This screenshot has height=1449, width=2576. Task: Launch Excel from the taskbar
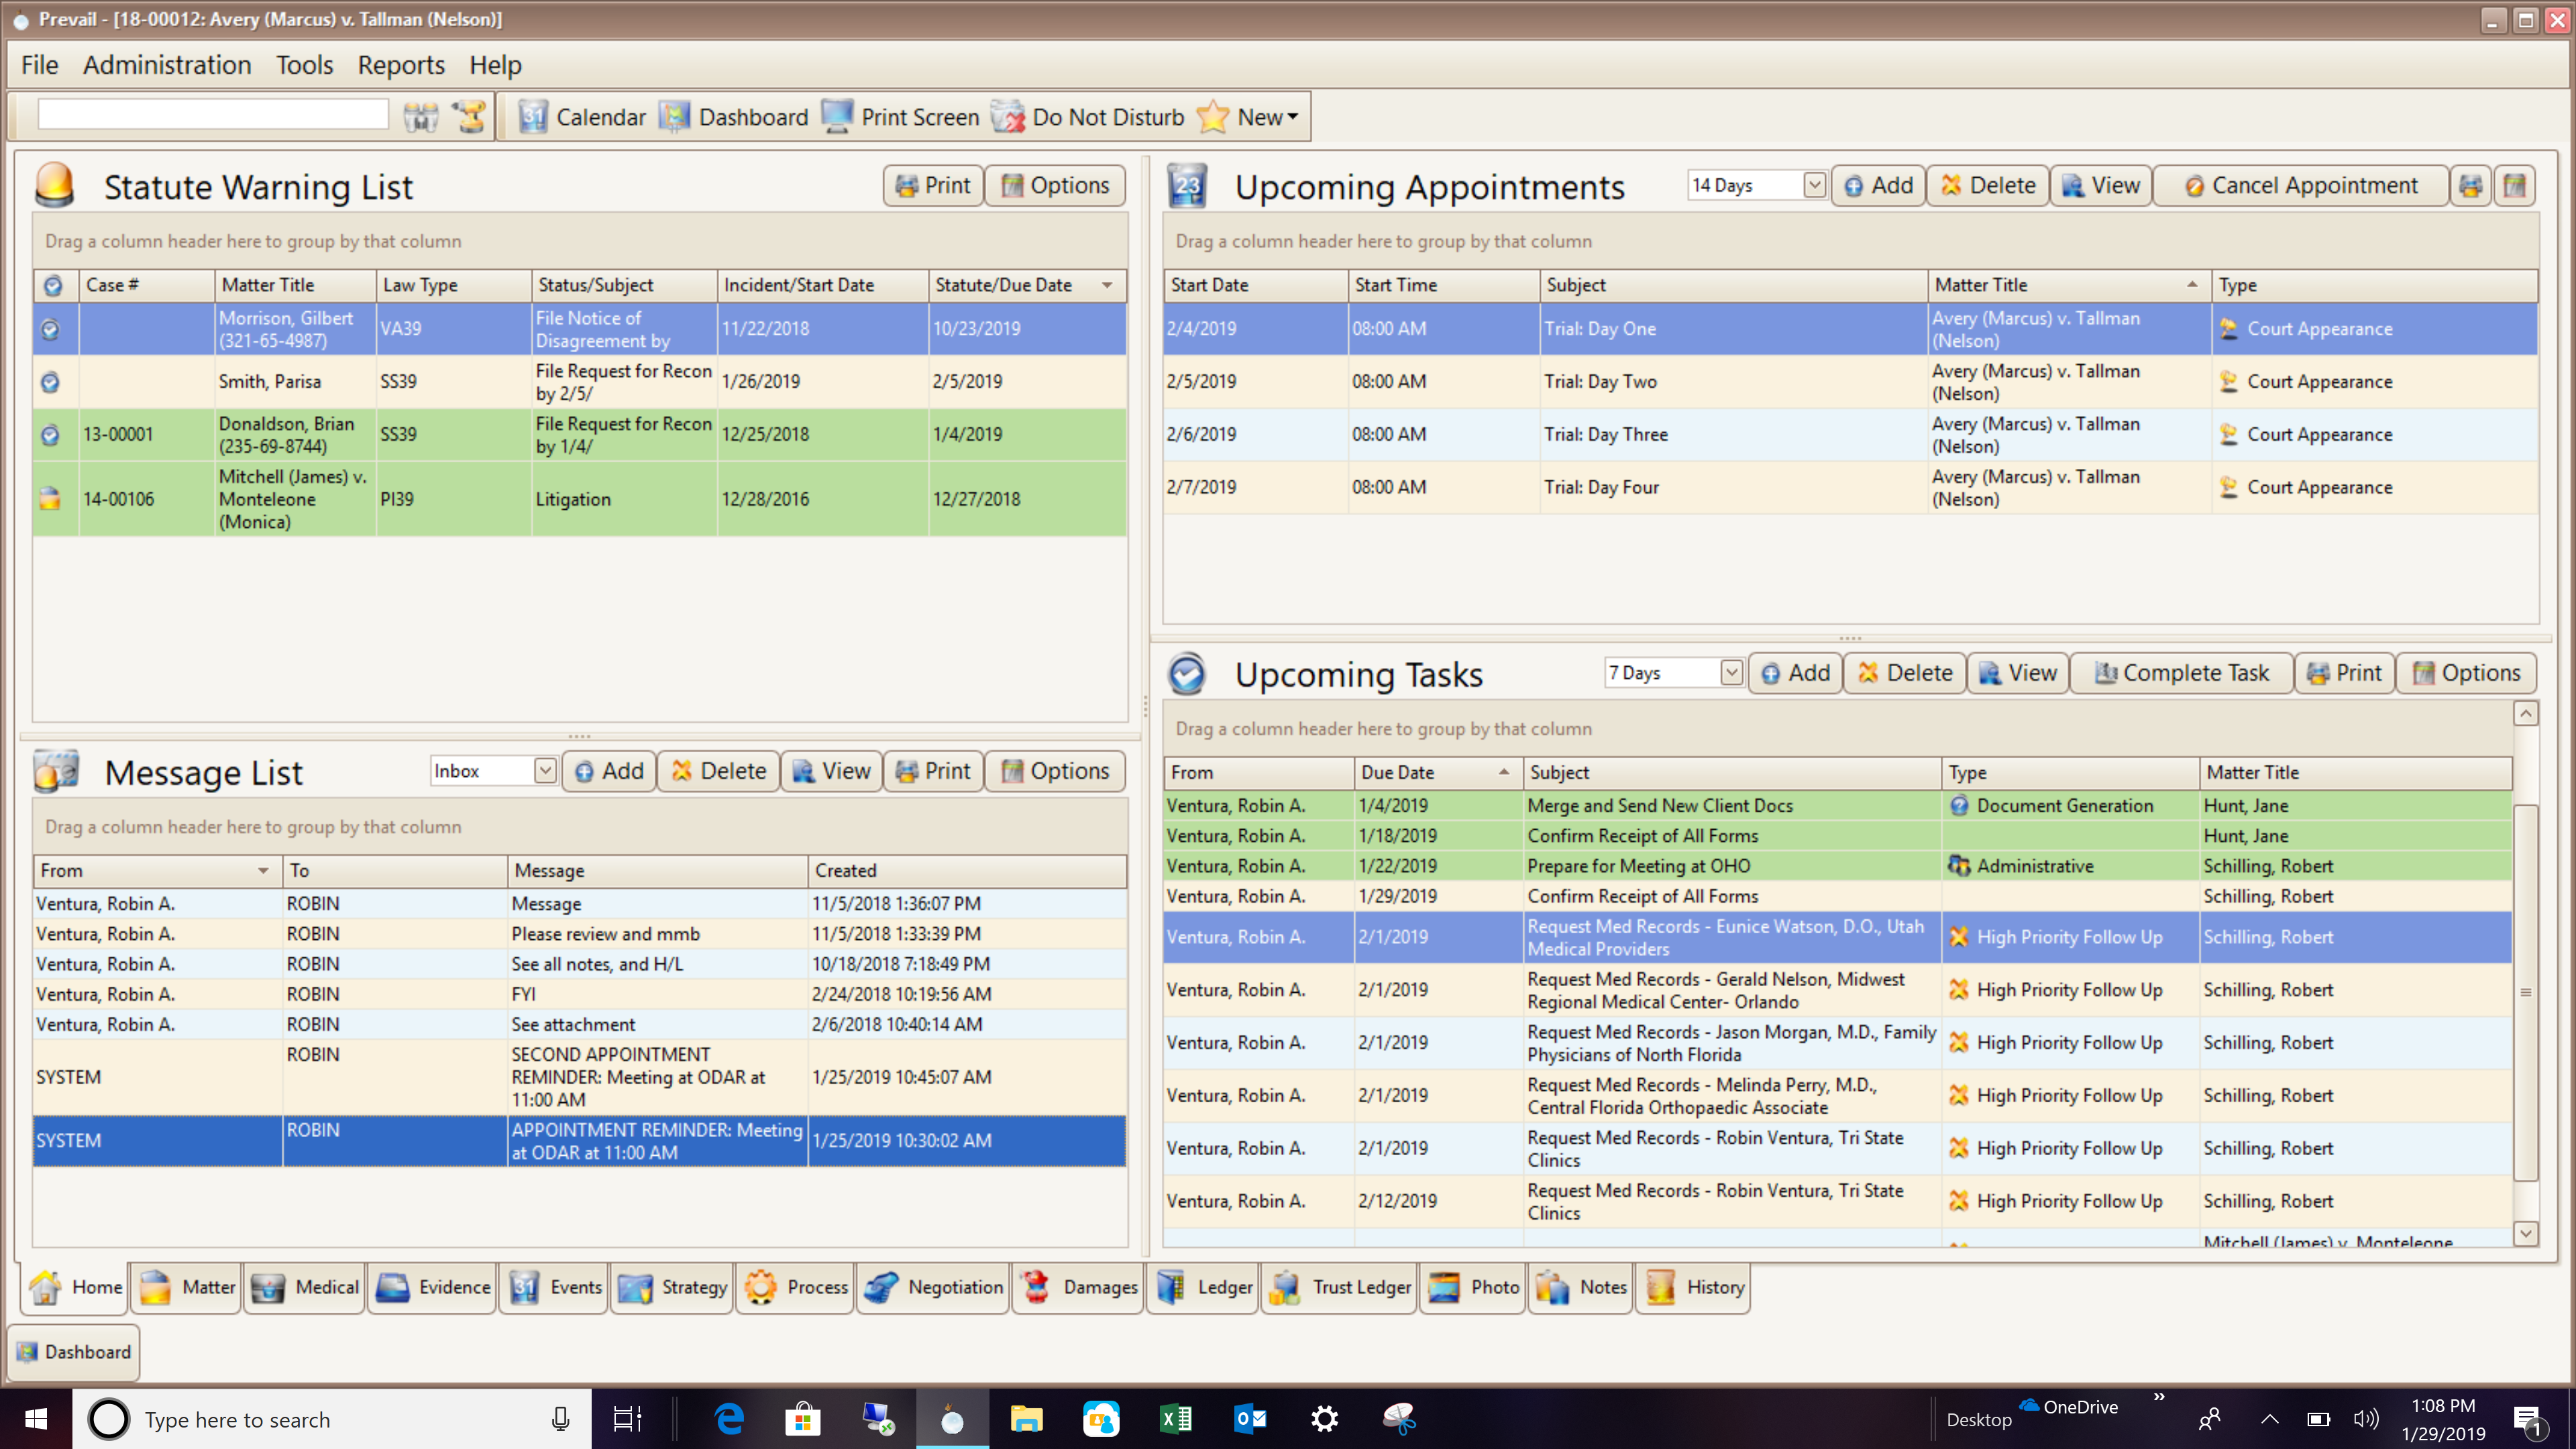(x=1176, y=1418)
